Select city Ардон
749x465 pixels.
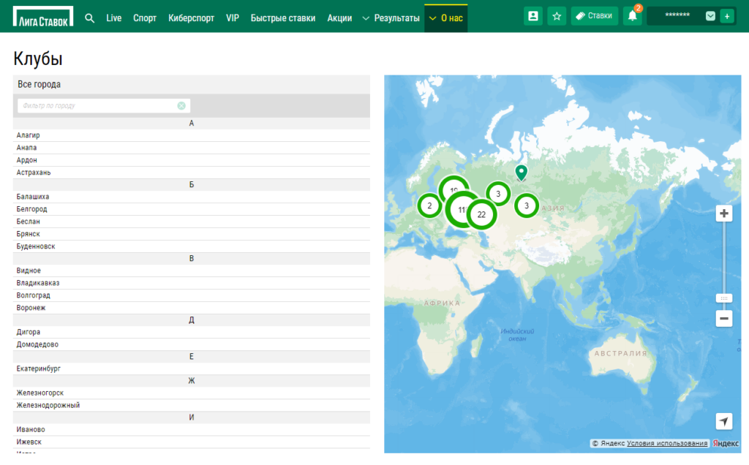(192, 160)
